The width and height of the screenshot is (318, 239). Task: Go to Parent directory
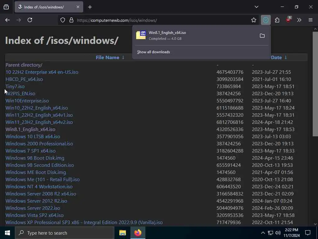point(24,65)
